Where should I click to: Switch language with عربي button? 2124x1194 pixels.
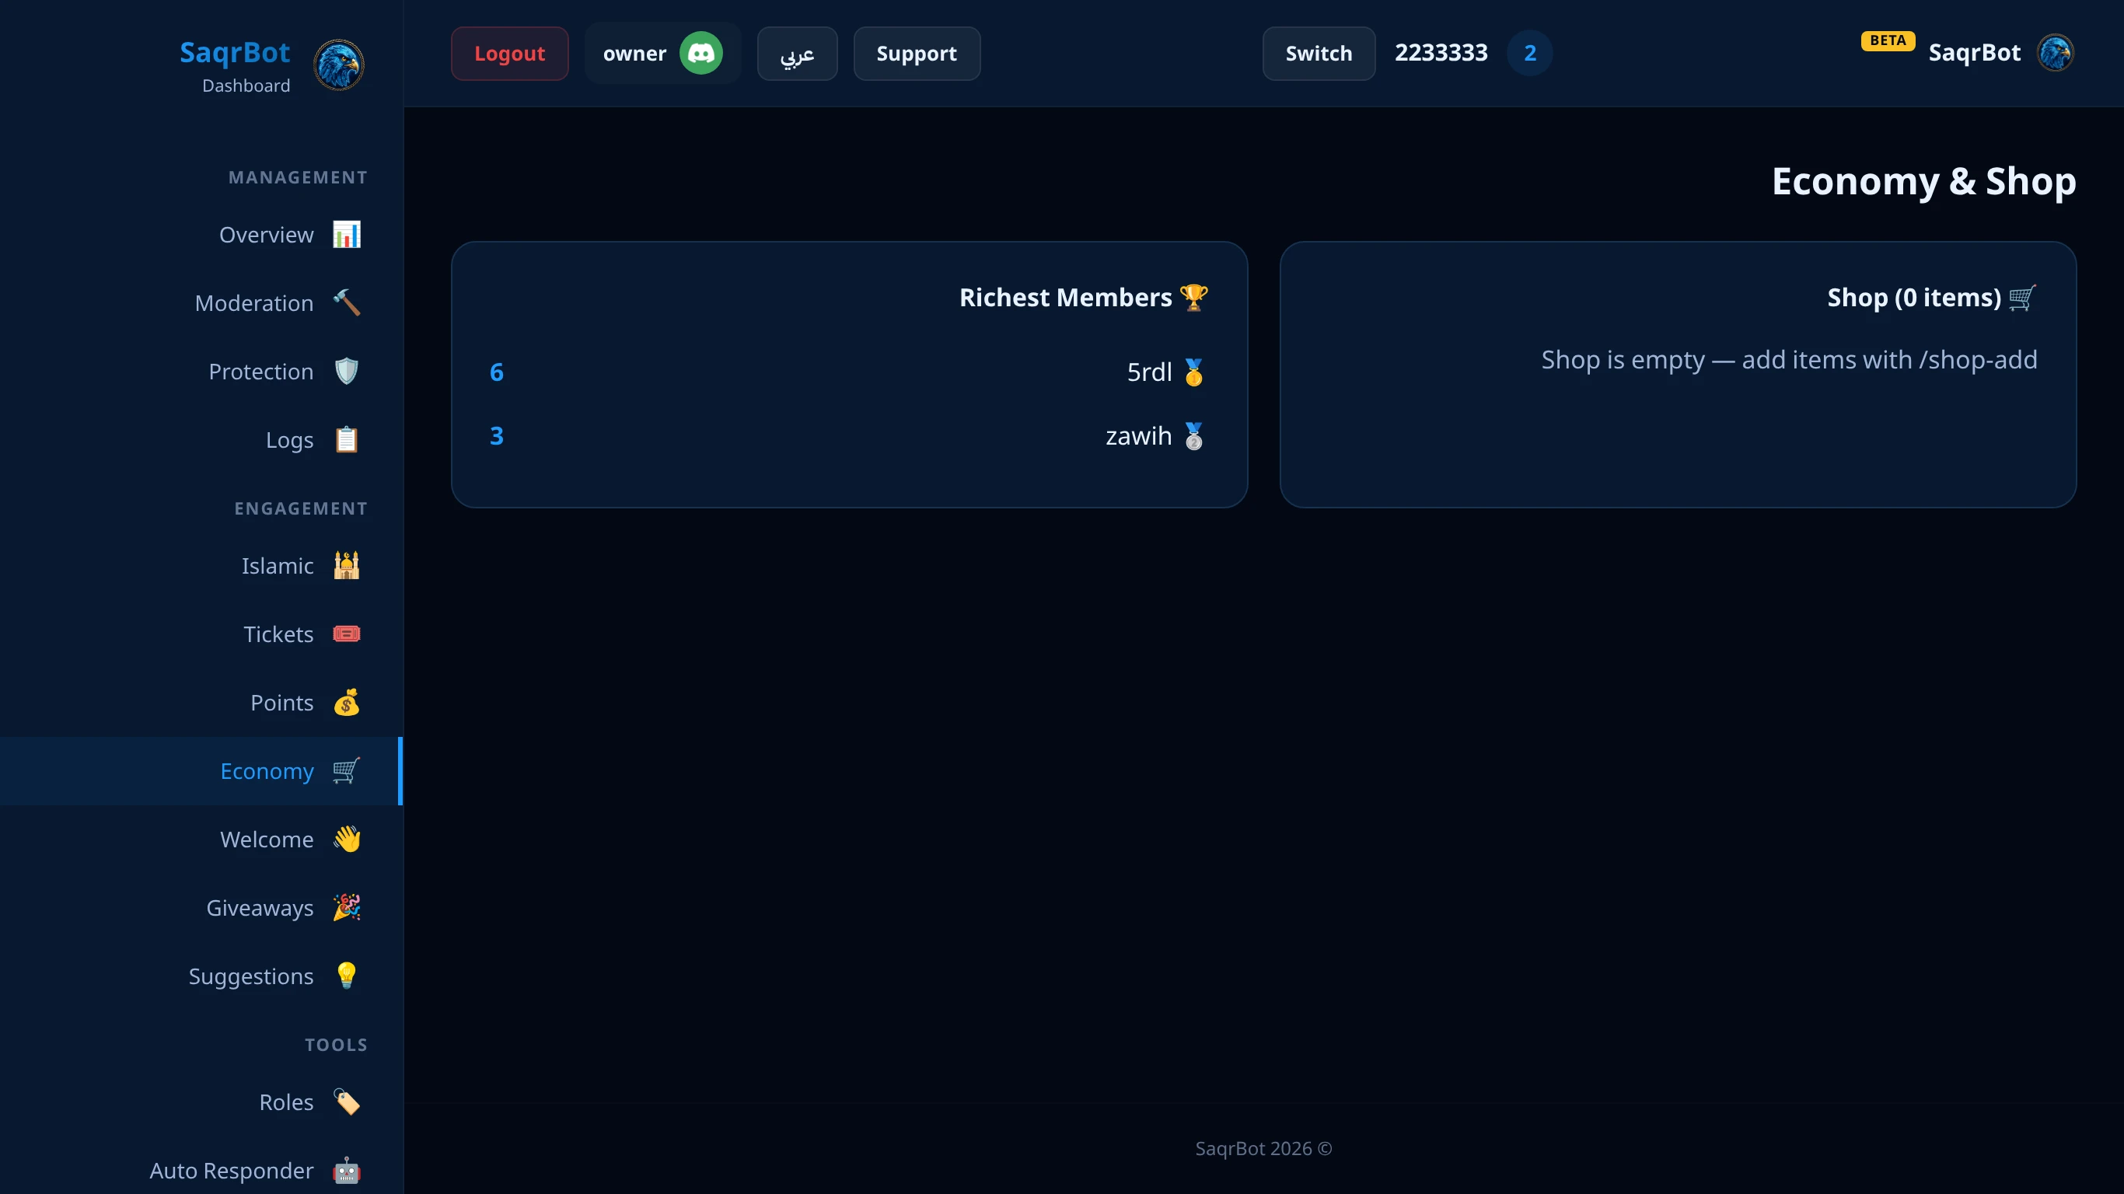(x=798, y=54)
